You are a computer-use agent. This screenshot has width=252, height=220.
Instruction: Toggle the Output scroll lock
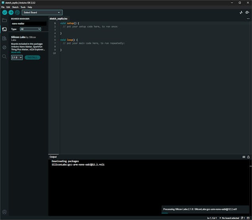(248, 157)
